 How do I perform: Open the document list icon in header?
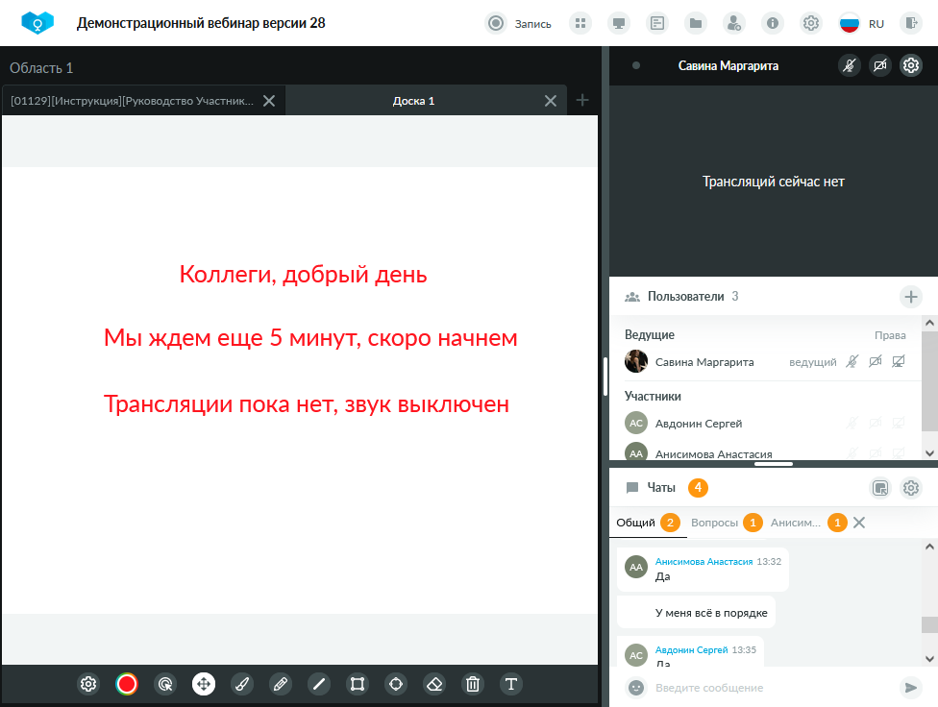click(656, 23)
